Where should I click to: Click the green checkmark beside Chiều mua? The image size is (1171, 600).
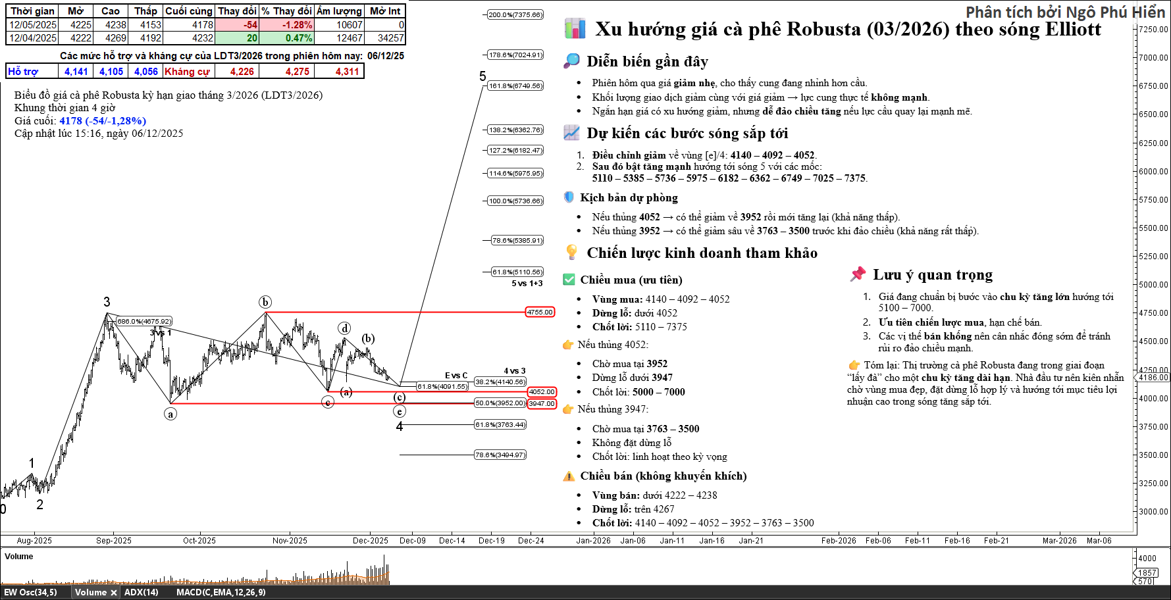[569, 280]
